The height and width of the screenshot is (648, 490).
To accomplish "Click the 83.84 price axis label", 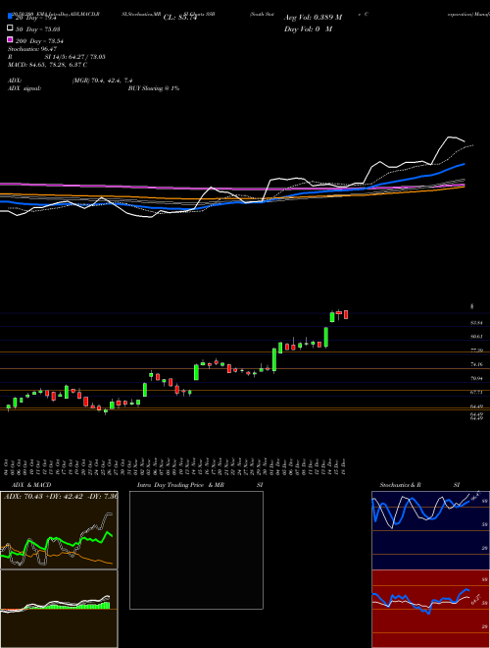I will coord(477,322).
